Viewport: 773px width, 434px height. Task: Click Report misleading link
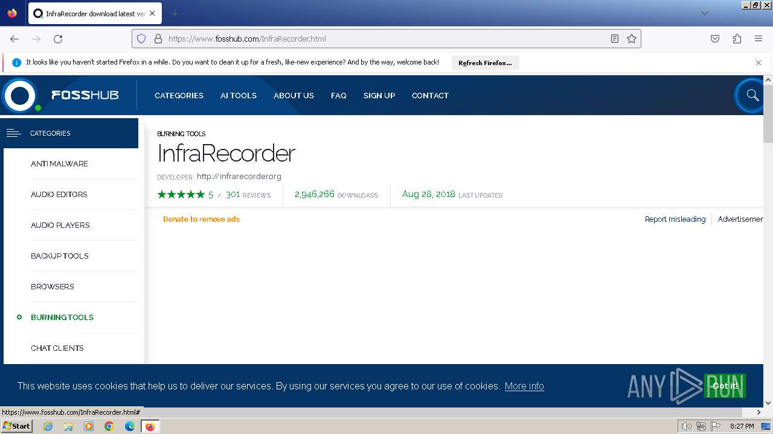pos(675,219)
